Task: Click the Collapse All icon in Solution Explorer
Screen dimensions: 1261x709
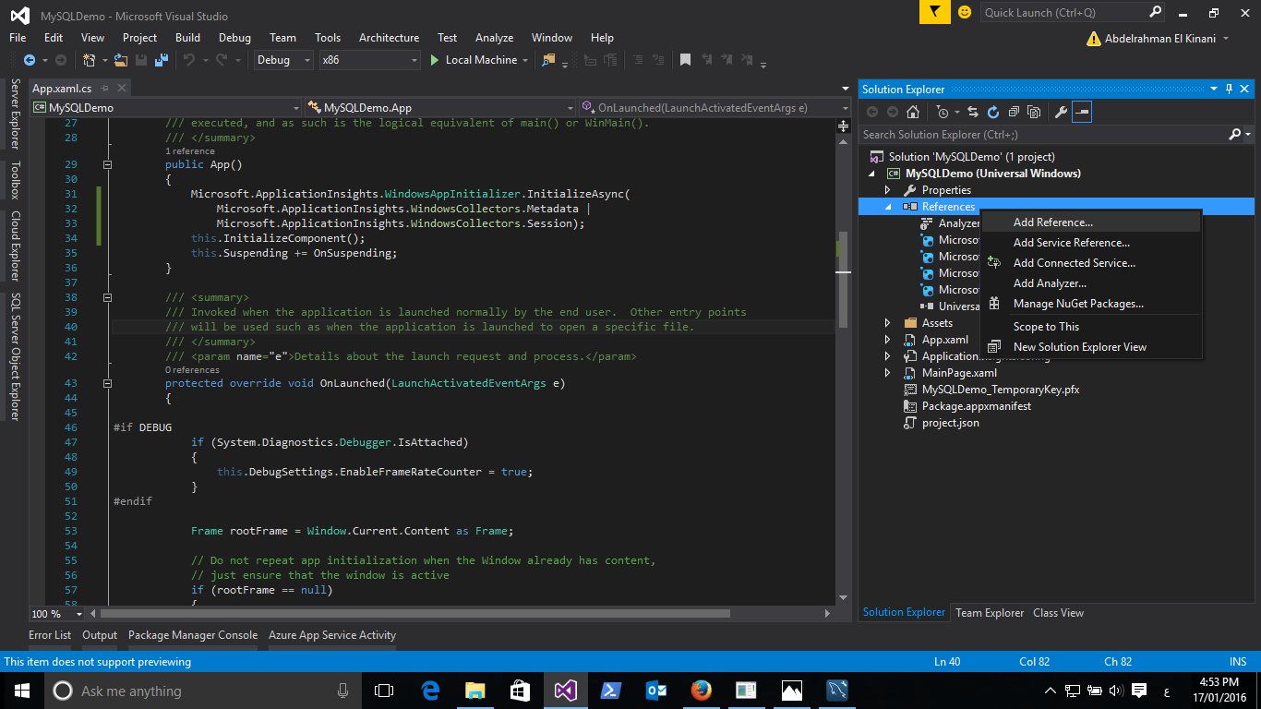Action: point(1014,112)
